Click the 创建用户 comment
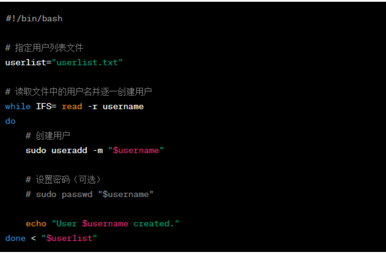The height and width of the screenshot is (253, 386). tap(48, 136)
